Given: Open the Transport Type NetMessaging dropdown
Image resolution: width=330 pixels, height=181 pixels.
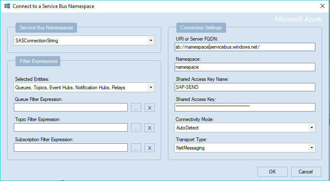Looking at the screenshot, I should coord(245,148).
